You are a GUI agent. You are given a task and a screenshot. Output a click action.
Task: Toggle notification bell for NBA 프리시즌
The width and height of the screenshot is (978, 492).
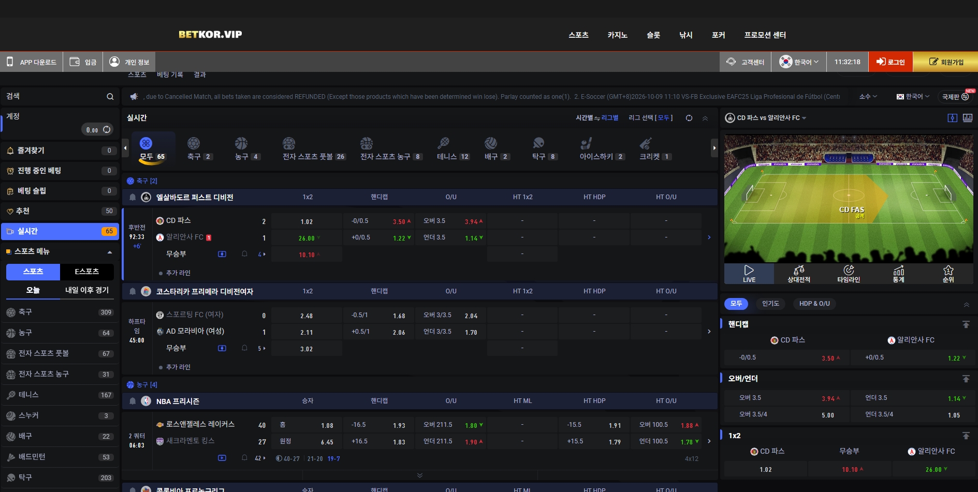(x=133, y=401)
